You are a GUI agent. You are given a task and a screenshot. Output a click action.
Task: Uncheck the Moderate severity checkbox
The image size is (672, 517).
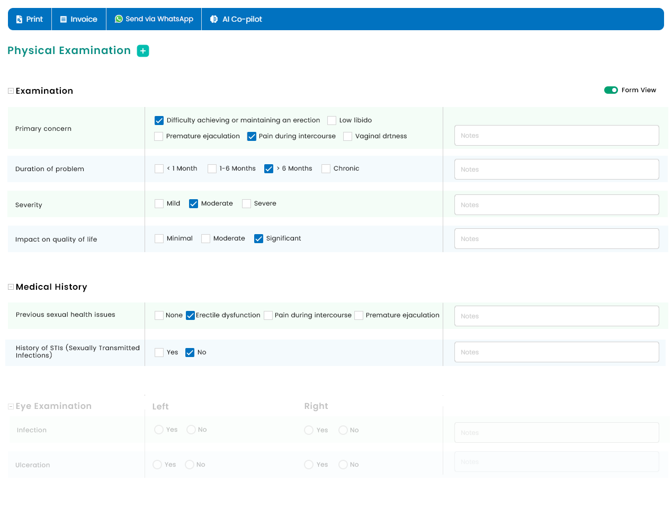(x=194, y=203)
